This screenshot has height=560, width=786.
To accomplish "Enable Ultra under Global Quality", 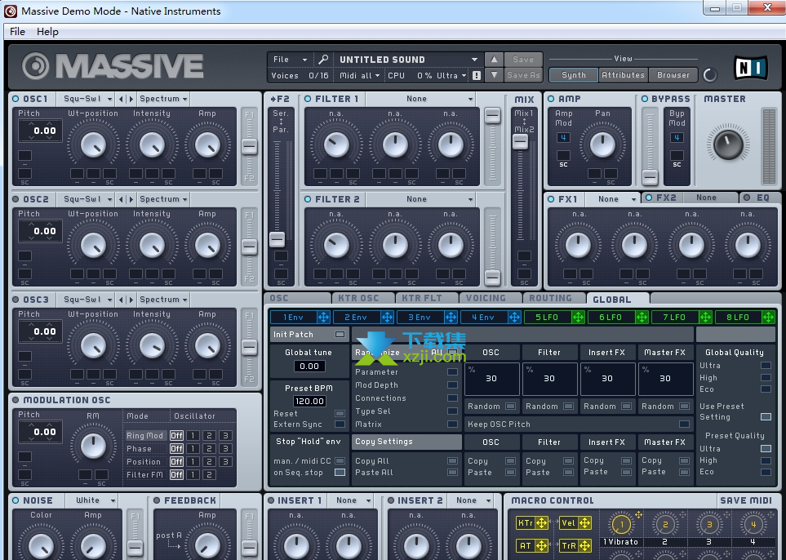I will (766, 366).
